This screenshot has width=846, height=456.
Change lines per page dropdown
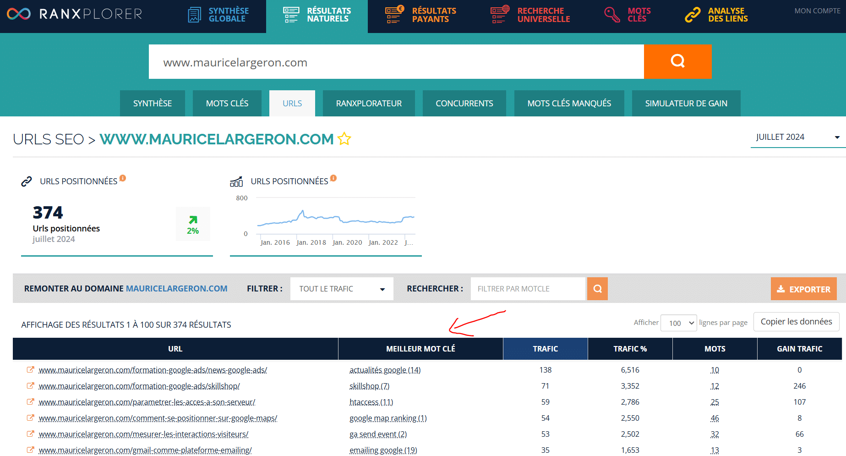point(678,323)
